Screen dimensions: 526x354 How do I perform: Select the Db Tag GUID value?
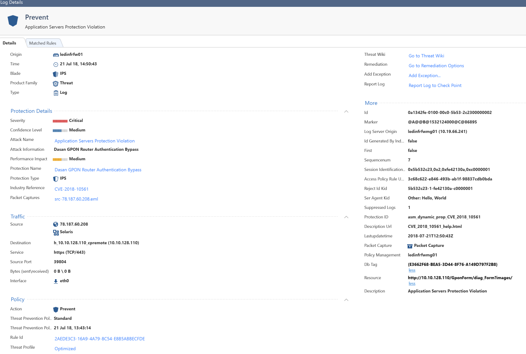coord(452,264)
